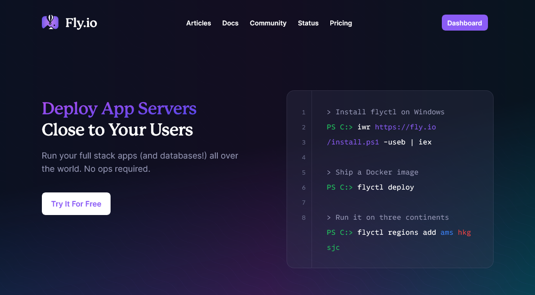Check the Status page link
The width and height of the screenshot is (535, 295).
pos(308,23)
